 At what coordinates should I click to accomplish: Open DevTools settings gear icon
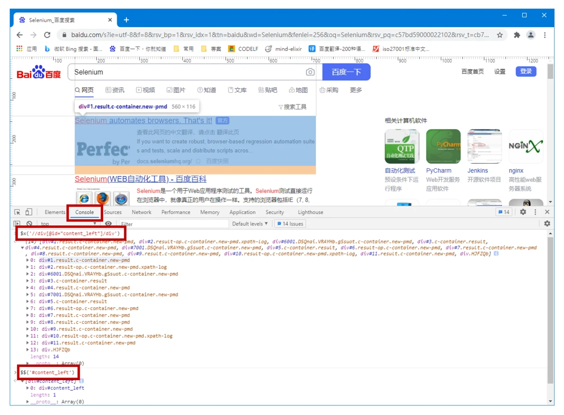(x=523, y=212)
